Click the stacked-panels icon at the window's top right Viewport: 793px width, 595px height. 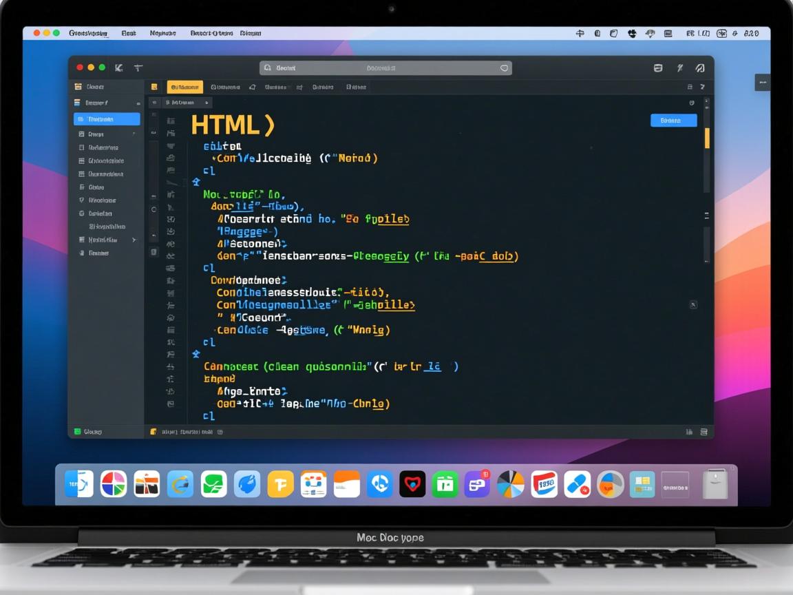[x=659, y=68]
